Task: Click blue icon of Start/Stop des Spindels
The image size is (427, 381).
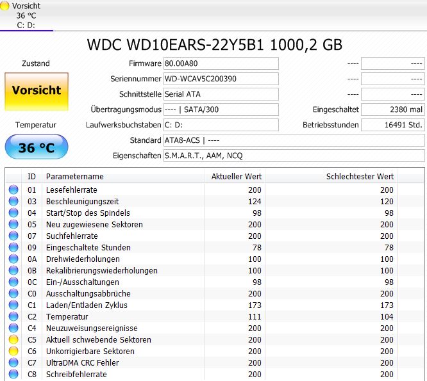Action: coord(13,213)
